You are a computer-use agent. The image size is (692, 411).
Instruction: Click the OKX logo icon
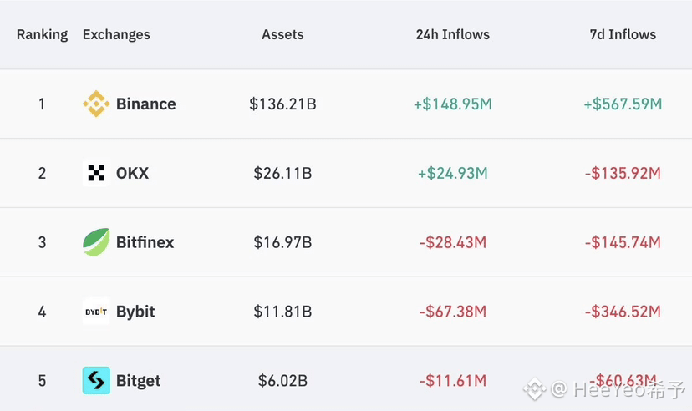coord(96,173)
